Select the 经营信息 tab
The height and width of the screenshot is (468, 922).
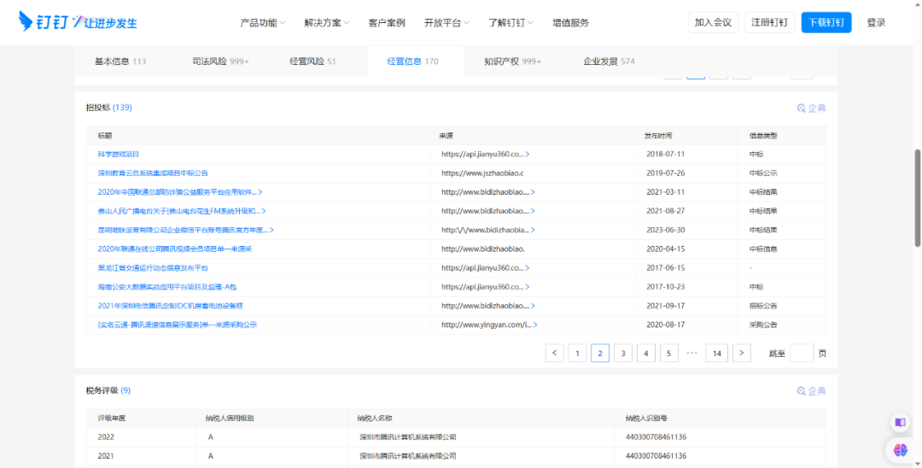pyautogui.click(x=413, y=61)
